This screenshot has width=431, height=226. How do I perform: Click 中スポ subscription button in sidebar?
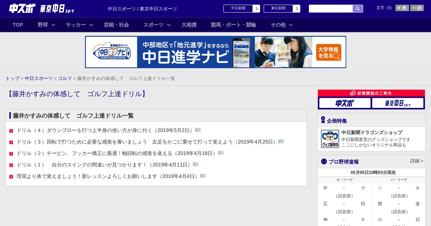(x=345, y=103)
